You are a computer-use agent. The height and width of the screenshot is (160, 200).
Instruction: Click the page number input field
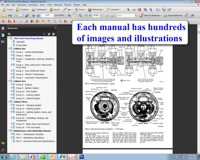tap(47, 16)
